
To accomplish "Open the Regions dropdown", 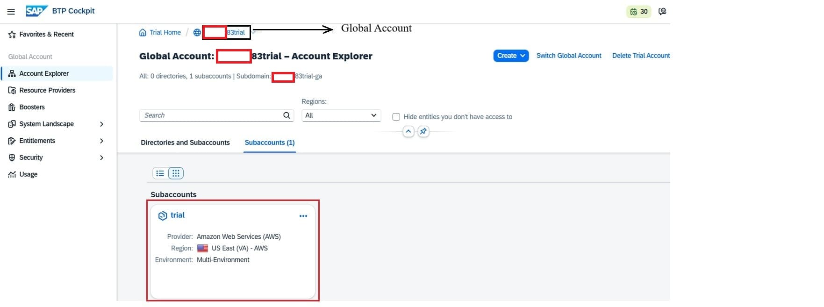I will click(x=341, y=115).
